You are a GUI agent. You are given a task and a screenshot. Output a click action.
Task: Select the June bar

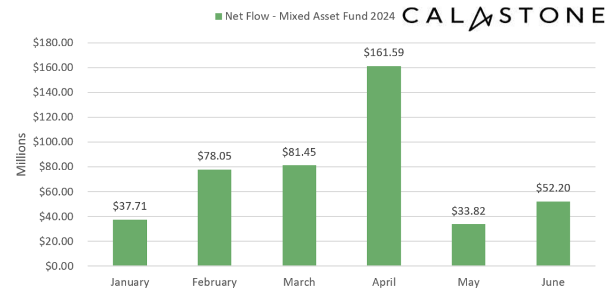553,234
